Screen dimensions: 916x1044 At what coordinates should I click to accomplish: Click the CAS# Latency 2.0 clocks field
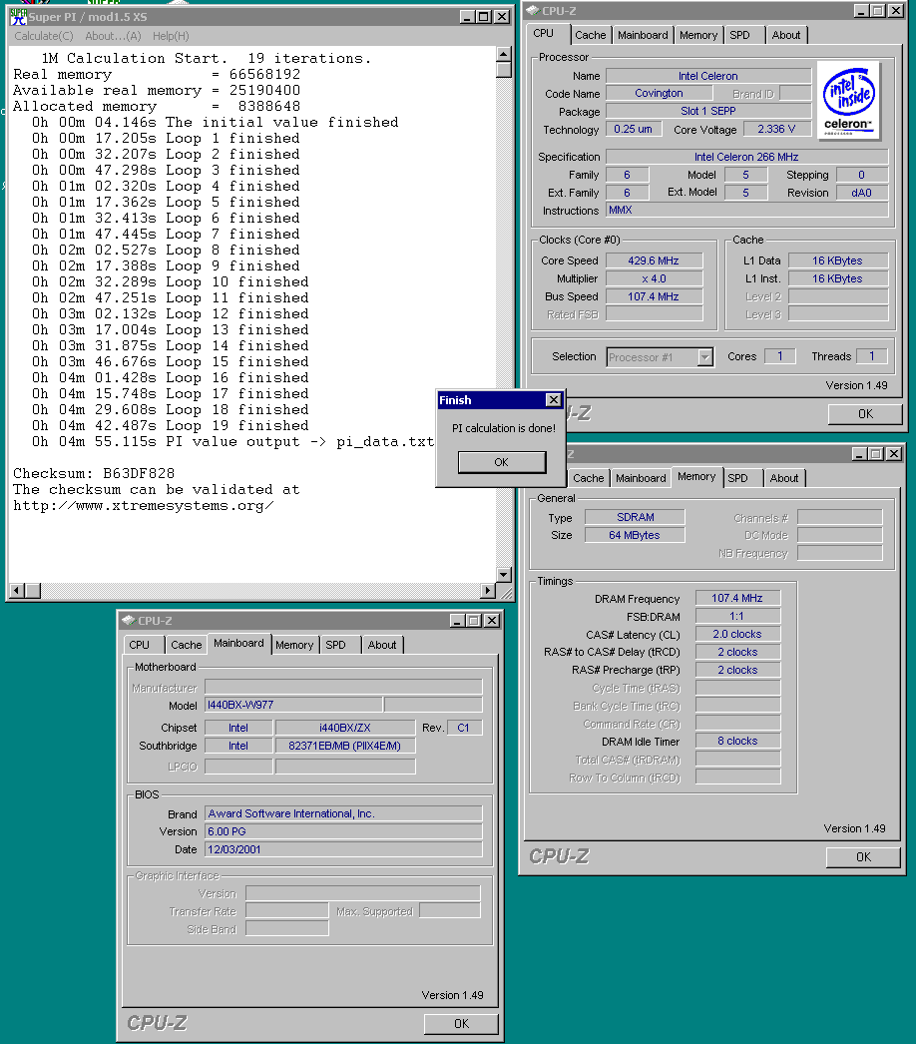(x=737, y=635)
